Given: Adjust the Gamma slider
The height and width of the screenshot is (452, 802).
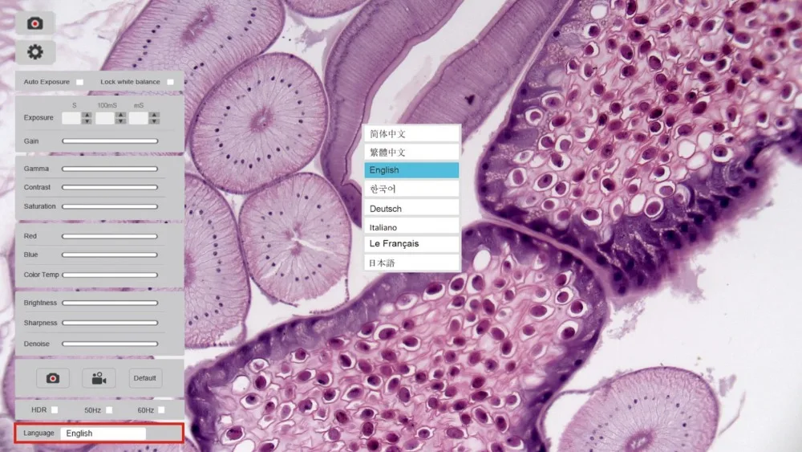Looking at the screenshot, I should 110,169.
